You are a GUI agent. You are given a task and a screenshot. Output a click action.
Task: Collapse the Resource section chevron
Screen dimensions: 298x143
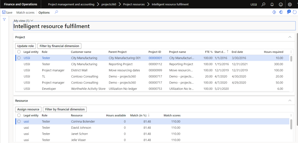290,101
